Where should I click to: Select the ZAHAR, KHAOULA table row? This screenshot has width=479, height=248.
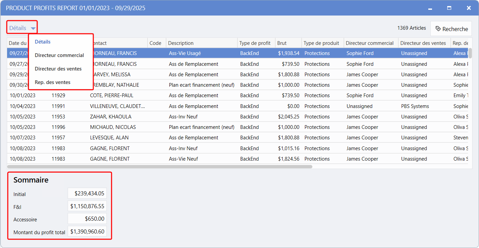(111, 117)
